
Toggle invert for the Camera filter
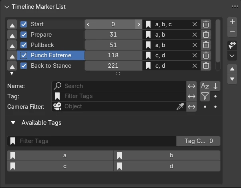pos(191,107)
